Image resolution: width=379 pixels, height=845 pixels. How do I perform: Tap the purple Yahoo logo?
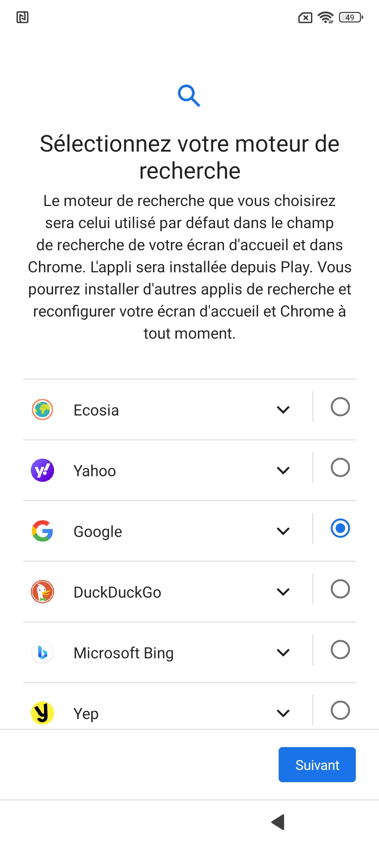[42, 470]
